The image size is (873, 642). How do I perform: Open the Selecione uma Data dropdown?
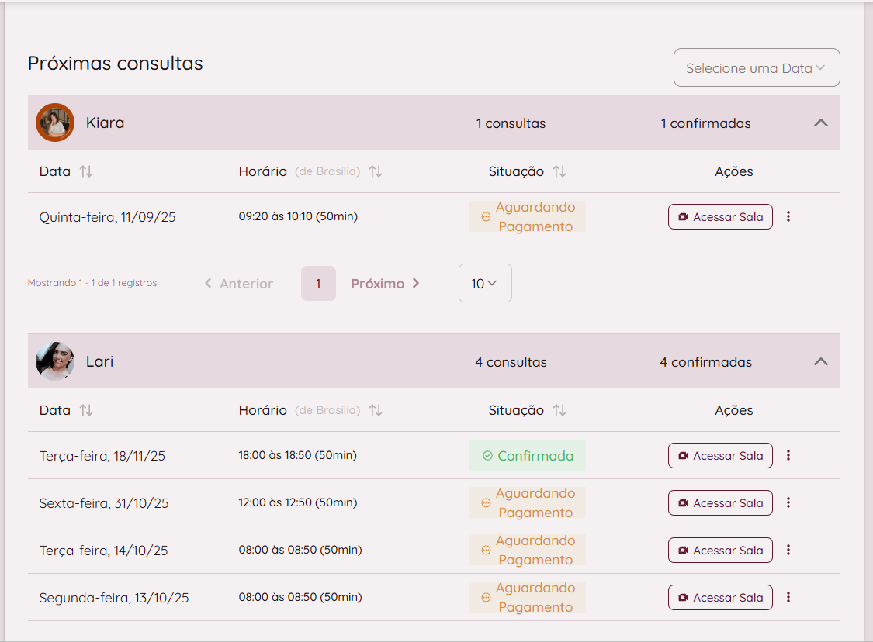[756, 68]
